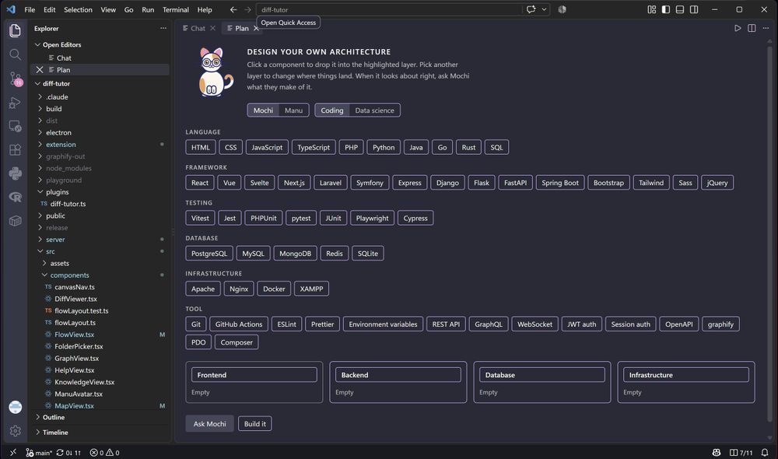Open Copilot status icon in status bar

tap(717, 453)
